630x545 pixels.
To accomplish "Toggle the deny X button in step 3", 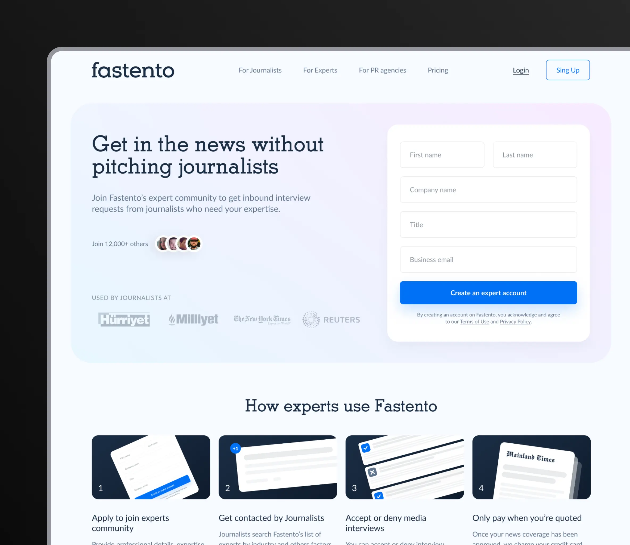I will tap(373, 471).
